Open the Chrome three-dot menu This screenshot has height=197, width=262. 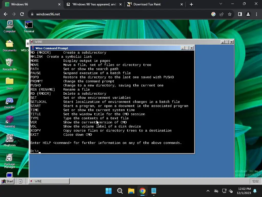tap(256, 14)
